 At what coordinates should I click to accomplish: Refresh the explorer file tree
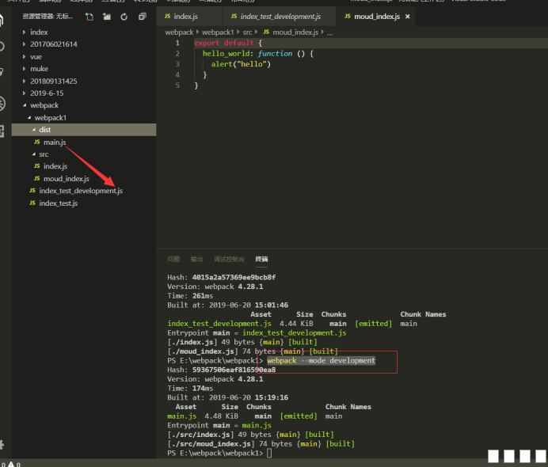tap(124, 16)
